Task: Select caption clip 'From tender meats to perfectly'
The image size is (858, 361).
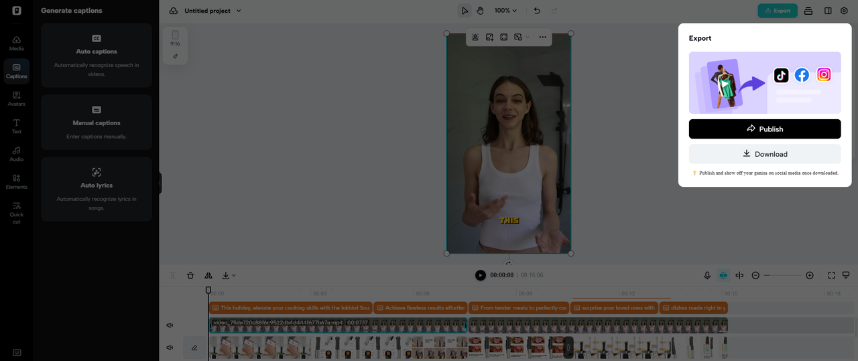Action: pyautogui.click(x=519, y=308)
